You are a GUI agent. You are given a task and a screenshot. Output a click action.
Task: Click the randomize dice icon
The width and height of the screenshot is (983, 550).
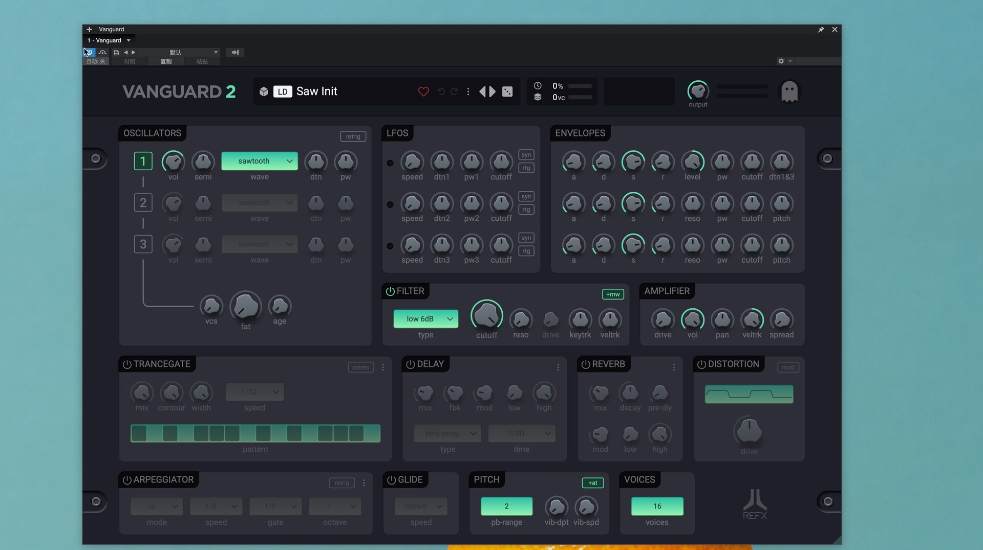click(507, 91)
